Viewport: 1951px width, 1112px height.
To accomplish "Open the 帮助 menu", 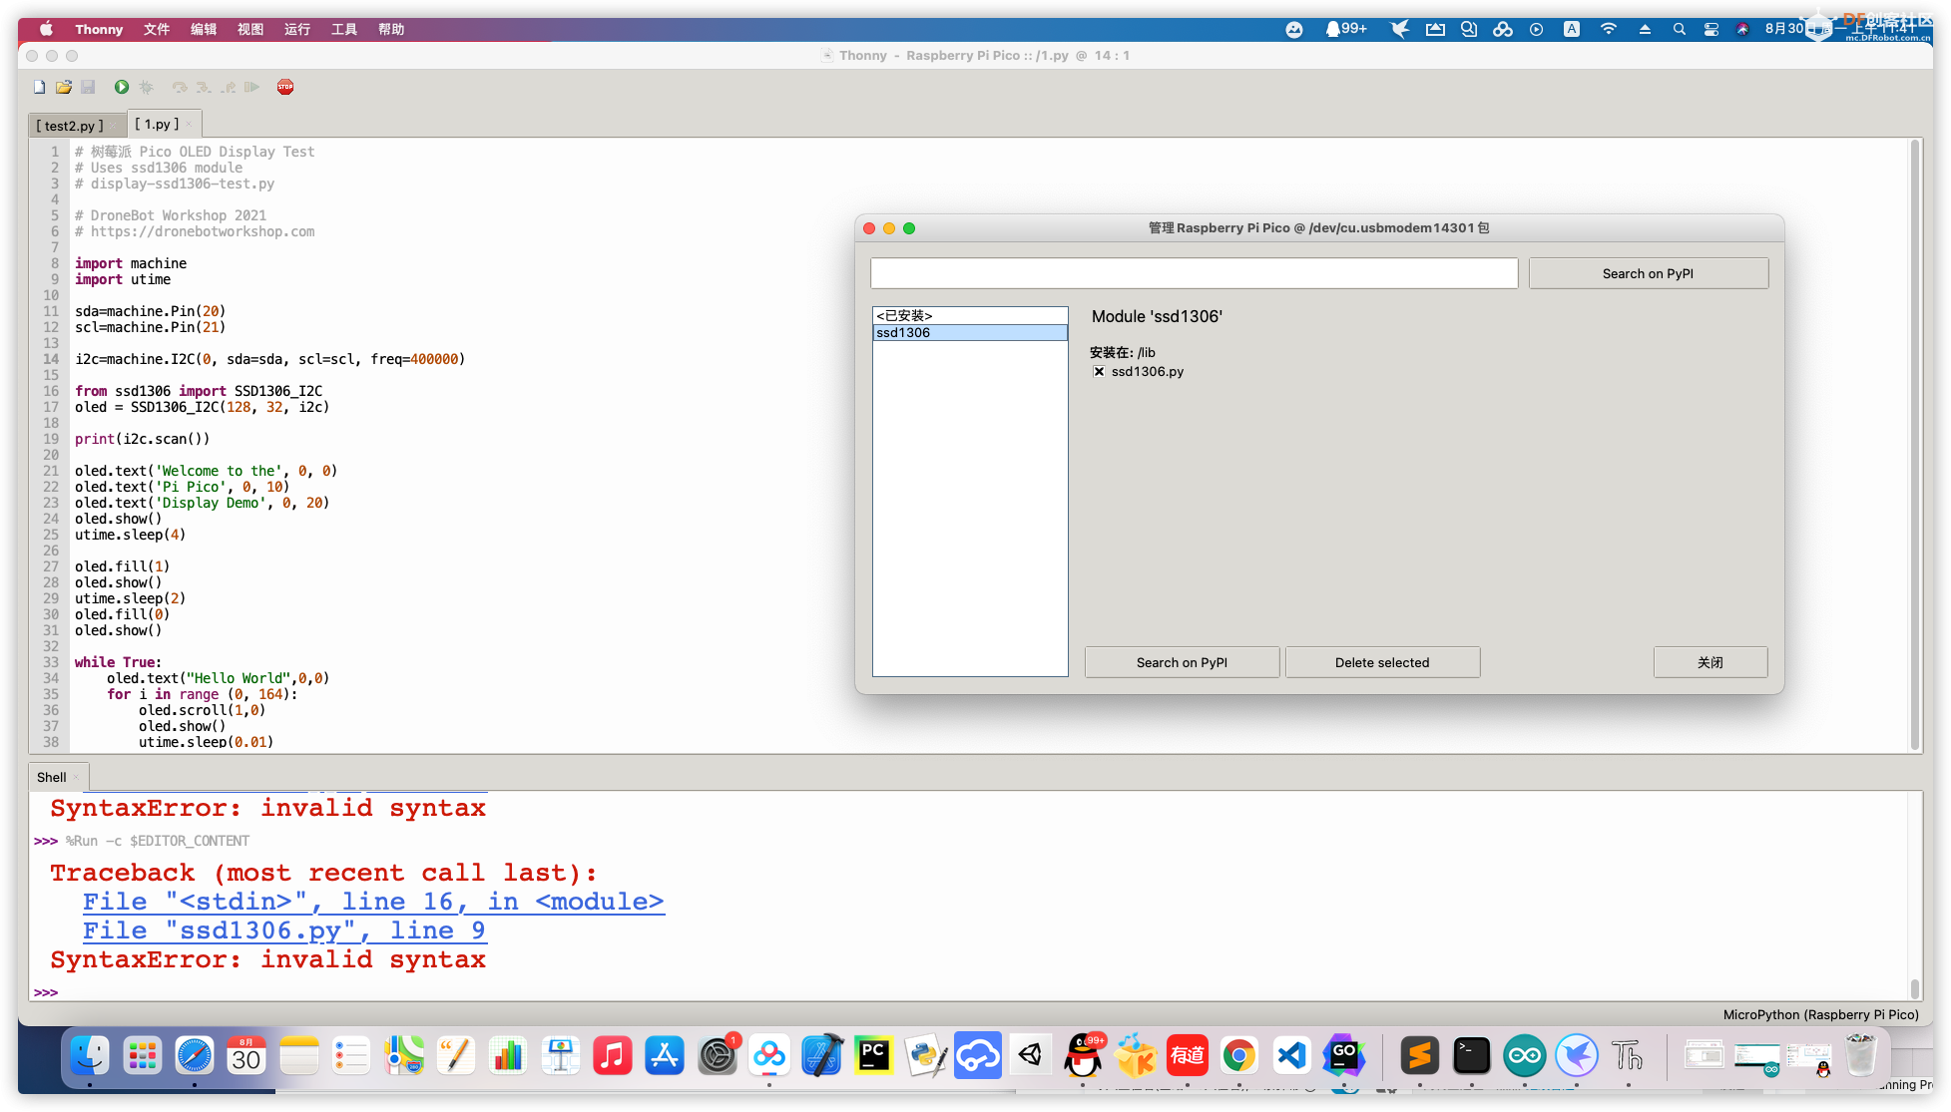I will (x=391, y=29).
